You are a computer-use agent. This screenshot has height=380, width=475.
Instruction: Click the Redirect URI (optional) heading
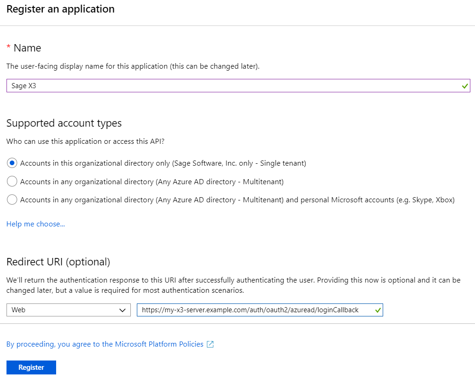point(58,262)
